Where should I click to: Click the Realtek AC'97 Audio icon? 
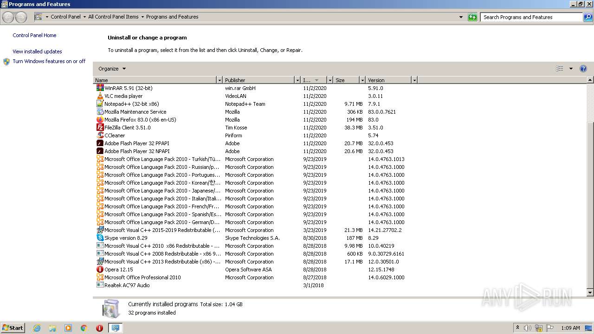pyautogui.click(x=100, y=285)
